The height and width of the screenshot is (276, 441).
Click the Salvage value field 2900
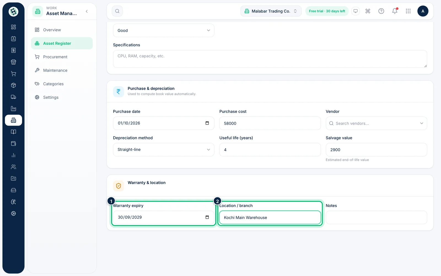tap(376, 150)
